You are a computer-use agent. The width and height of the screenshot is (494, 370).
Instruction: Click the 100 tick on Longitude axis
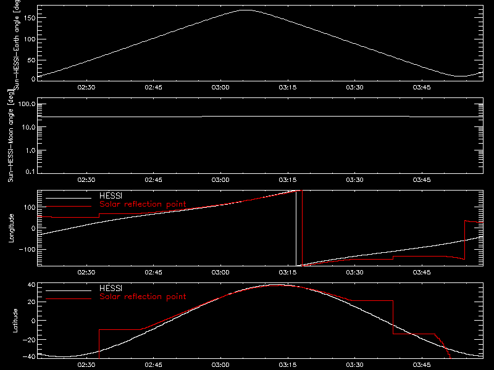click(x=30, y=207)
